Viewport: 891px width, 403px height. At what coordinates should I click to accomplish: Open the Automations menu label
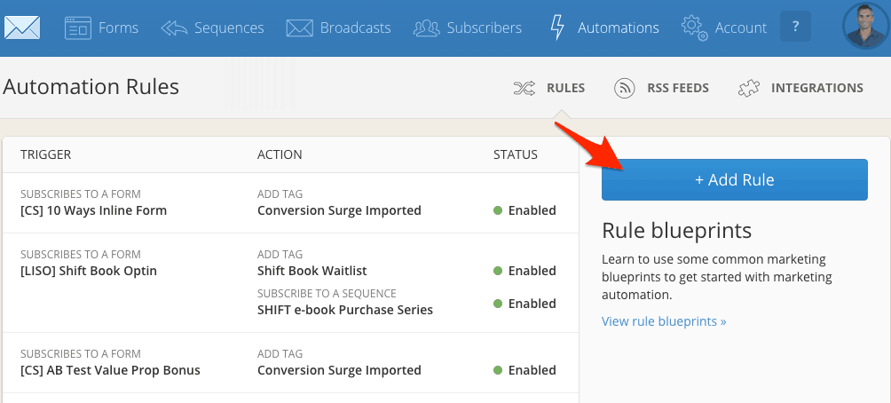pos(619,28)
